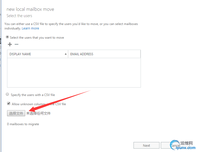The height and width of the screenshot is (152, 197).
Task: Sort by the Display Name arrow
Action: tap(66, 54)
